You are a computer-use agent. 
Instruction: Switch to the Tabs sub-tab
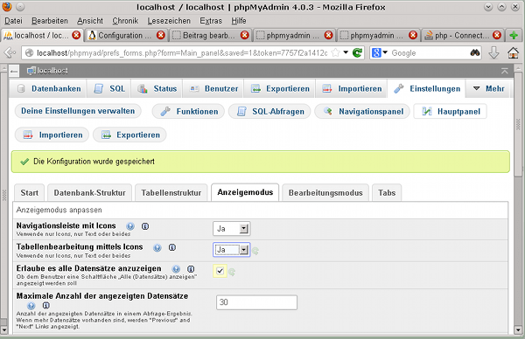coord(387,193)
